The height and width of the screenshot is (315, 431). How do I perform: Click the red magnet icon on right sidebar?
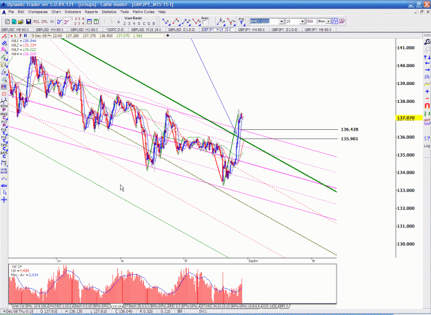pyautogui.click(x=427, y=106)
